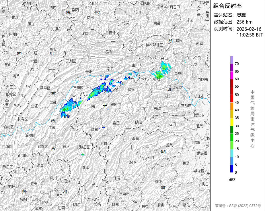Click the 丹江口市 map label
Screen dimensions: 265x211
click(x=177, y=7)
